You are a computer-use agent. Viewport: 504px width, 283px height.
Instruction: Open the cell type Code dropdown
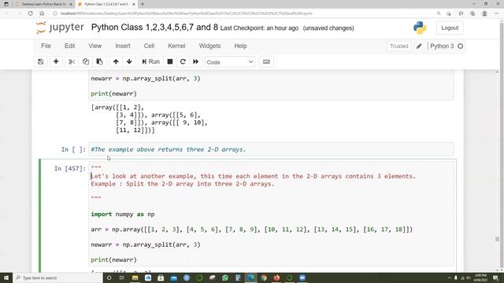(x=230, y=62)
